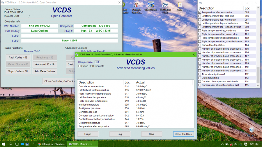Click the taskbar search magnifier icon
Screen dimensions: 262x147
pyautogui.click(x=10, y=144)
